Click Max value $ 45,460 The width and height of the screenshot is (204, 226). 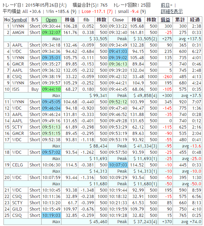(x=98, y=222)
